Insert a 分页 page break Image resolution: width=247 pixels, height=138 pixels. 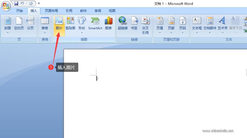(x=30, y=23)
